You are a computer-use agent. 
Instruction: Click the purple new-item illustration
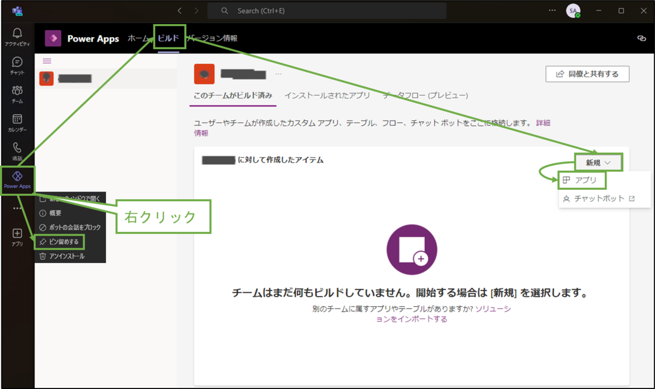point(412,249)
